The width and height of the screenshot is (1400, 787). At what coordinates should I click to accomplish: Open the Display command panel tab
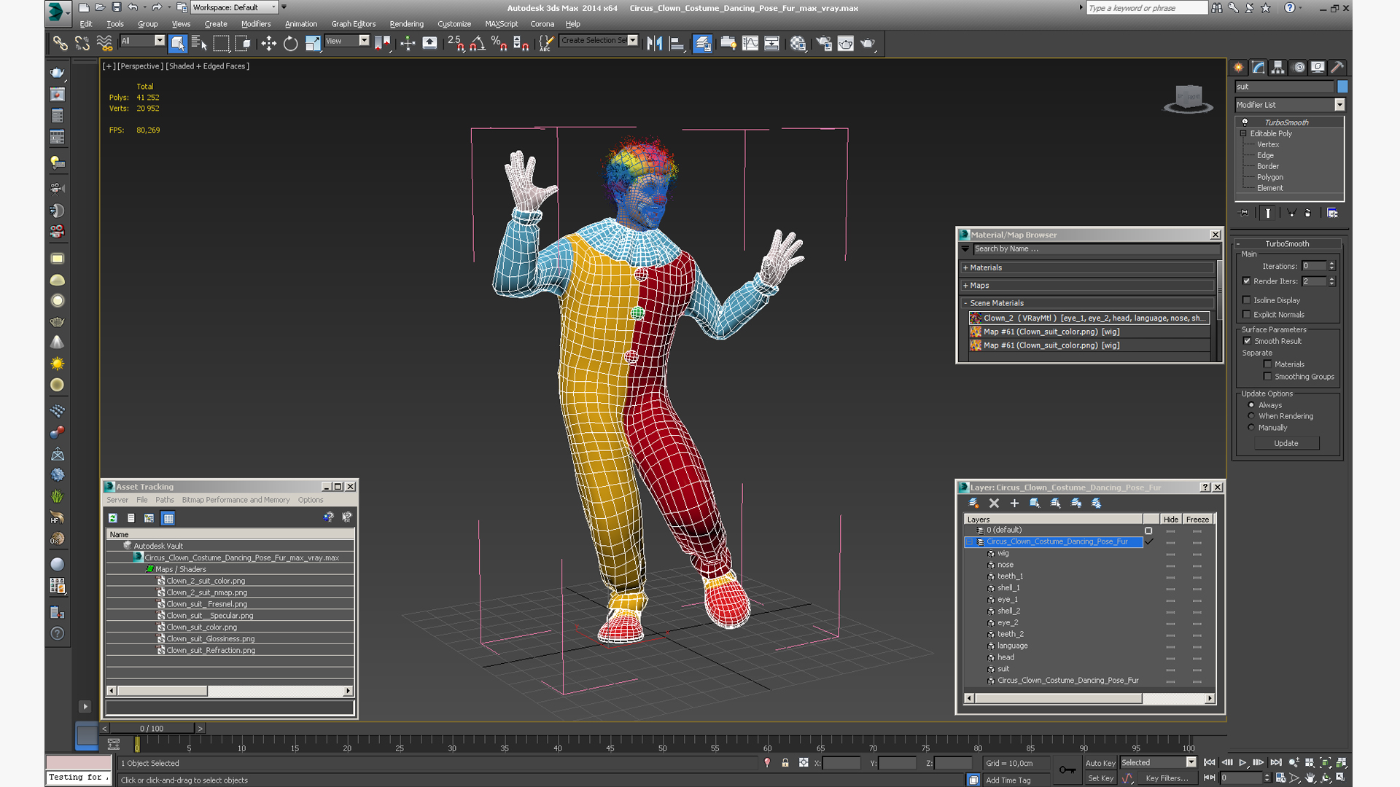click(1318, 67)
